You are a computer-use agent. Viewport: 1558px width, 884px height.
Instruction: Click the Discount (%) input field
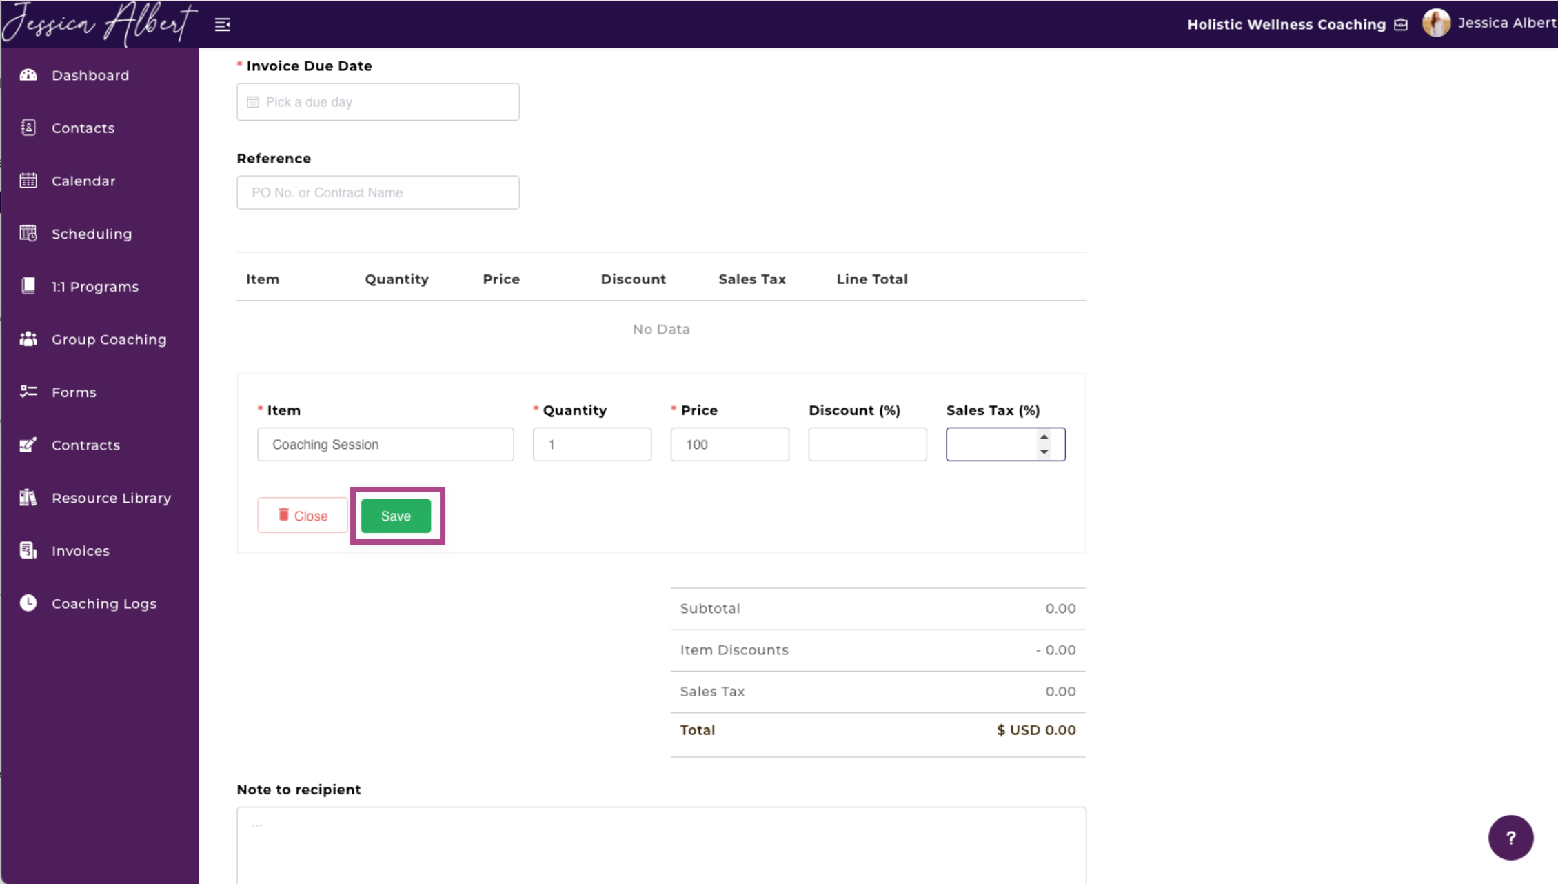click(x=867, y=444)
